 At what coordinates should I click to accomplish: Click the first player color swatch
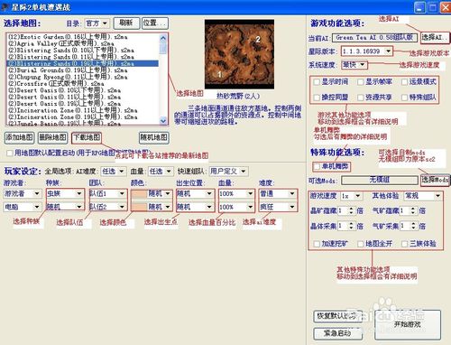click(139, 193)
